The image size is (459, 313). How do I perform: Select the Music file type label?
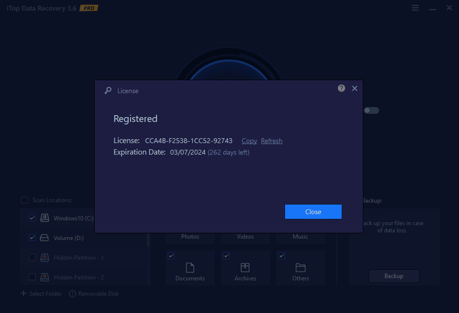(300, 237)
